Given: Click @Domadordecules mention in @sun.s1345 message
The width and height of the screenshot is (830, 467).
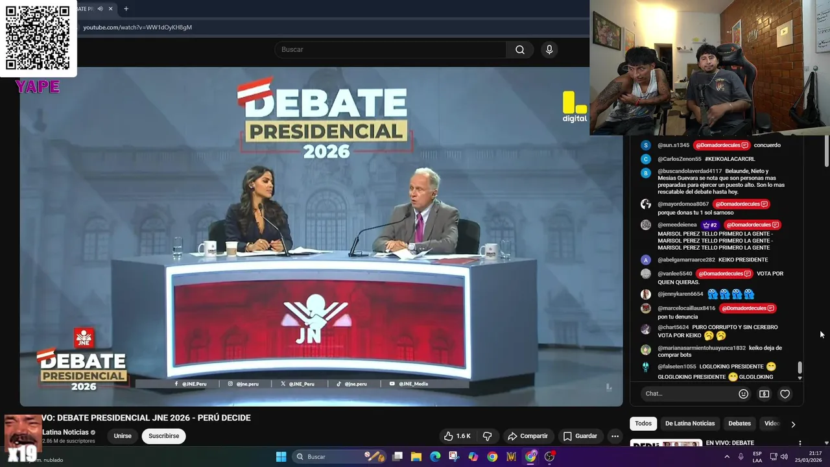Looking at the screenshot, I should (721, 145).
